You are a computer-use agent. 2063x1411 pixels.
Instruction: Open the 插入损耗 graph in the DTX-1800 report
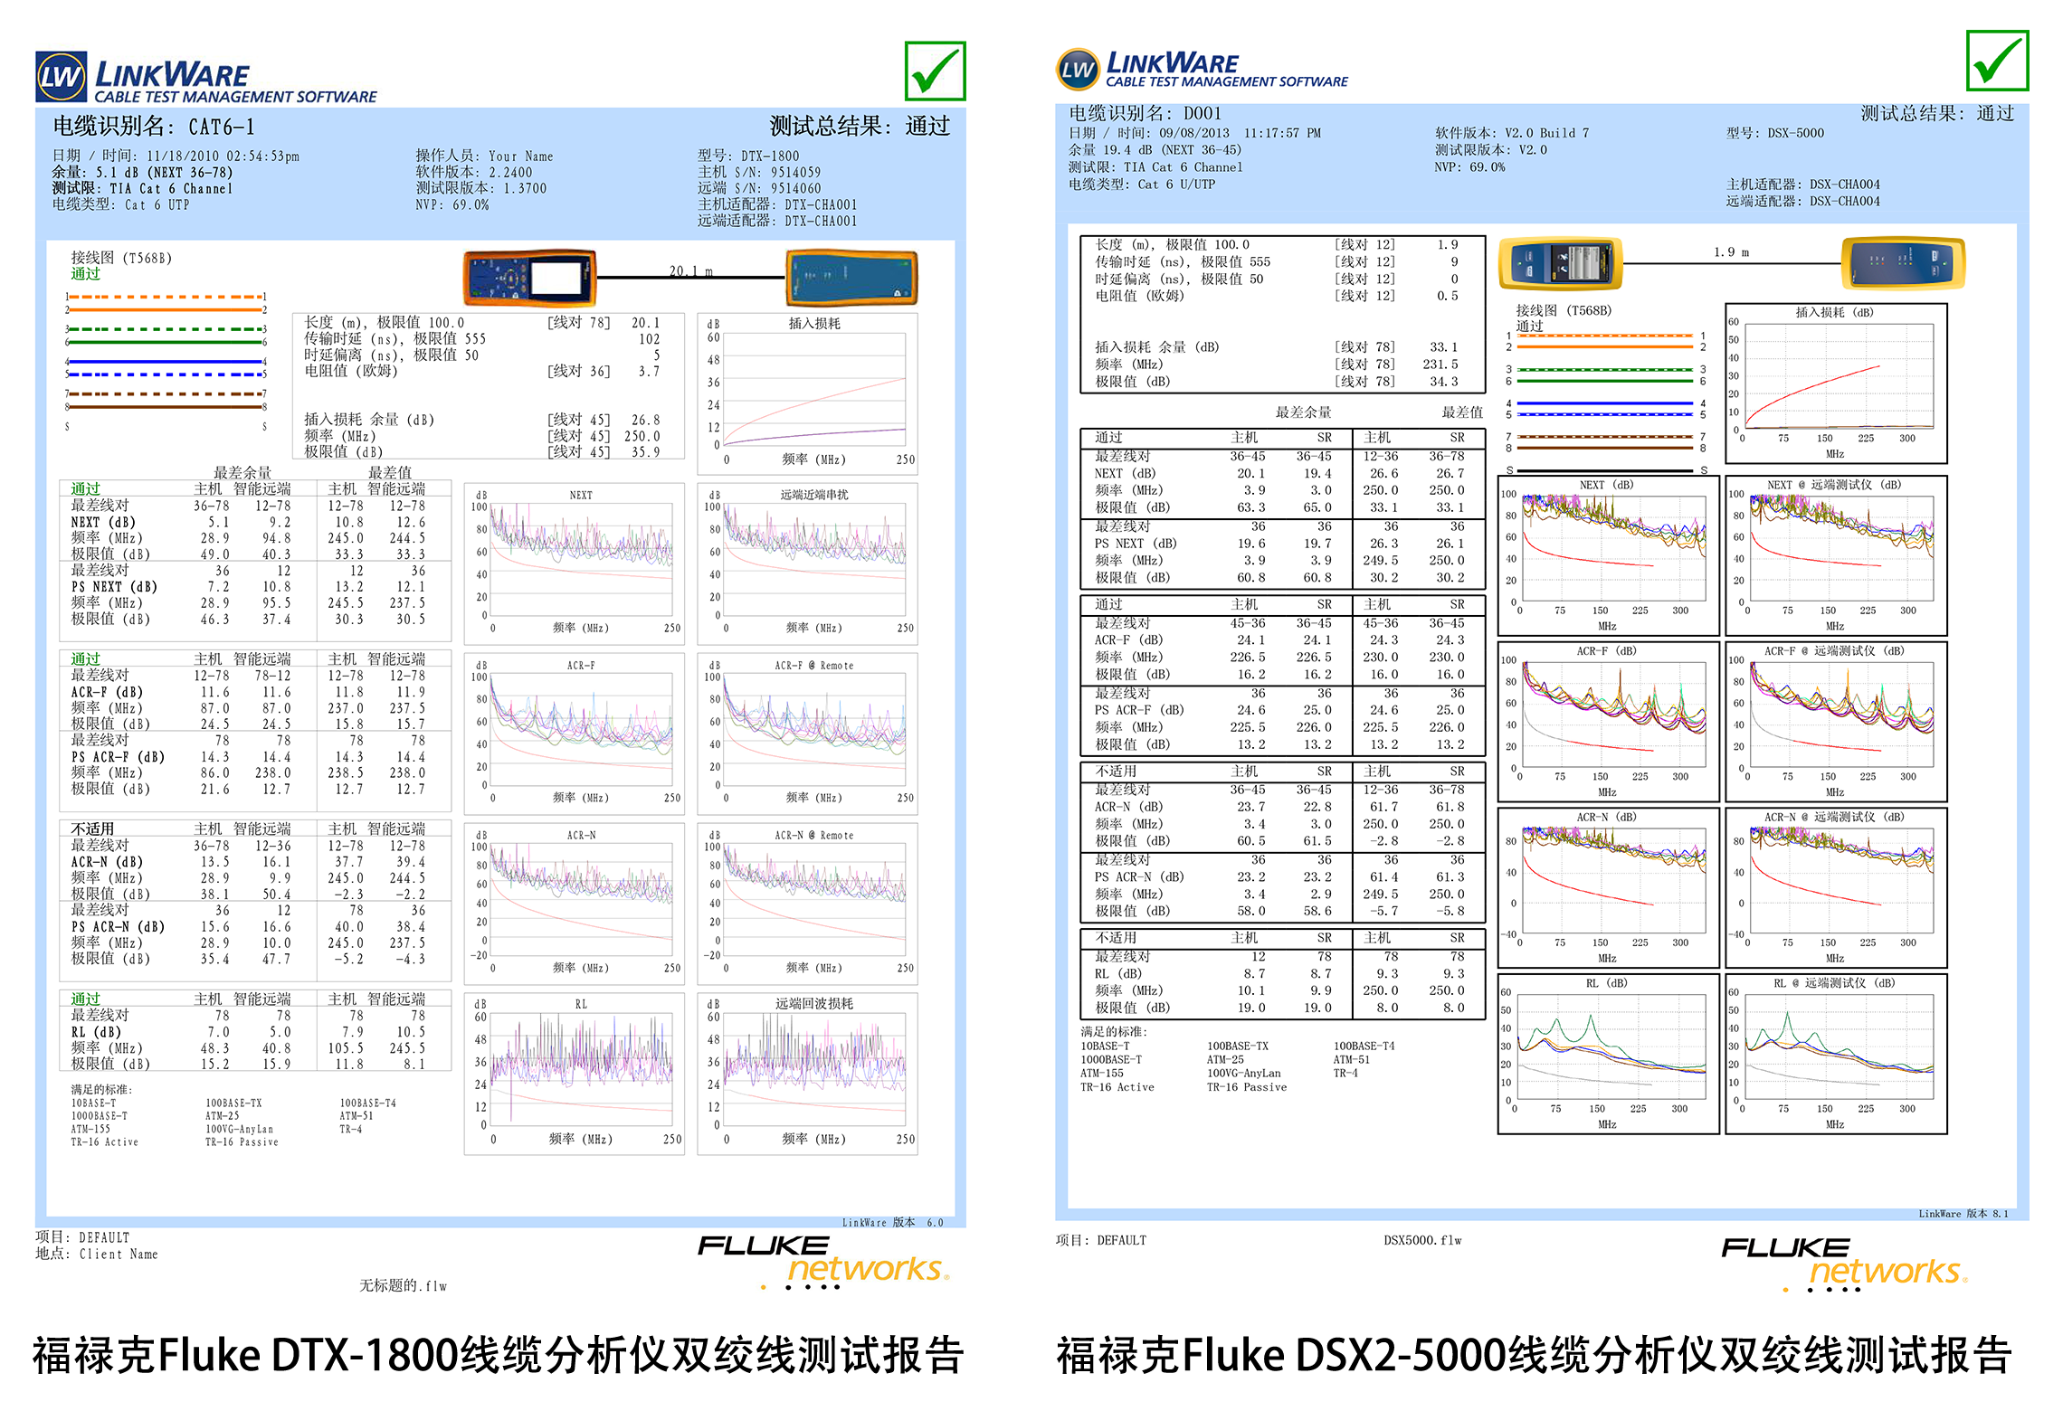pos(808,393)
